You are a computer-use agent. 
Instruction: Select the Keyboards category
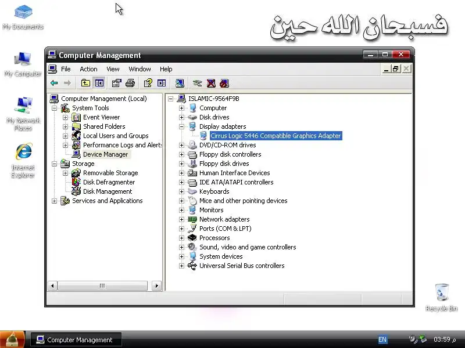click(214, 191)
